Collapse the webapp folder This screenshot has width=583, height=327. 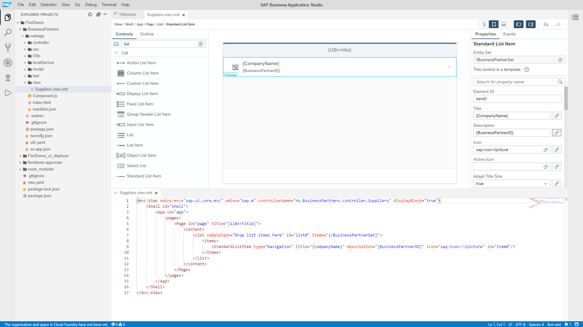click(x=22, y=36)
